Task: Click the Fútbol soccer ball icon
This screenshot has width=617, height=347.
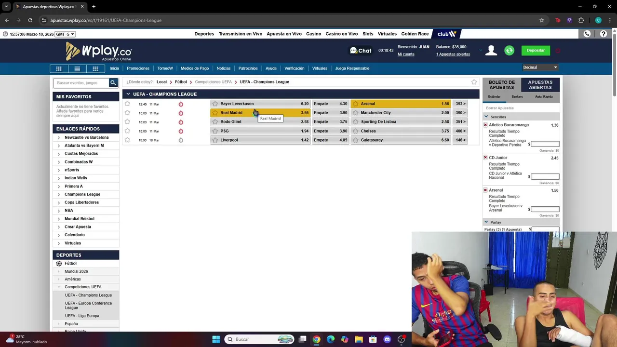Action: pyautogui.click(x=59, y=264)
